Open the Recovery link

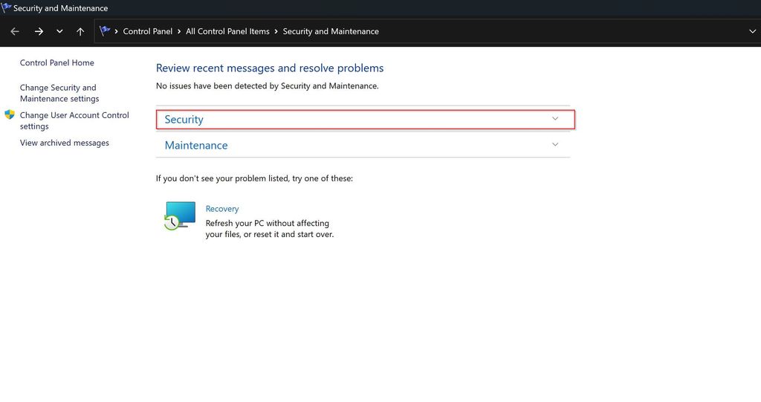point(222,209)
